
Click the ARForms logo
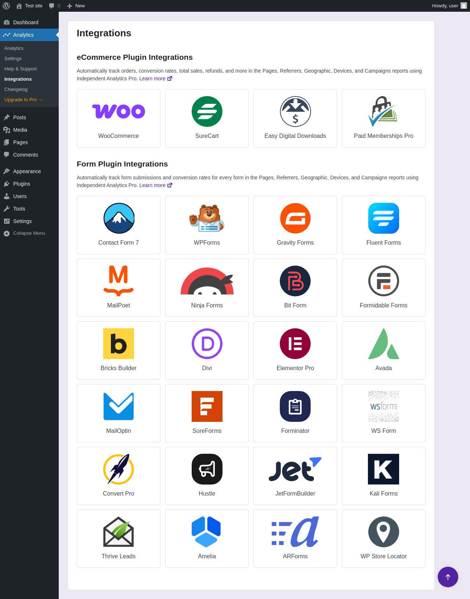[295, 532]
